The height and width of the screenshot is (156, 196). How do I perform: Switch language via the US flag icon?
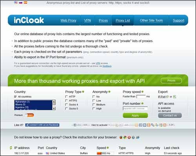coord(16,2)
